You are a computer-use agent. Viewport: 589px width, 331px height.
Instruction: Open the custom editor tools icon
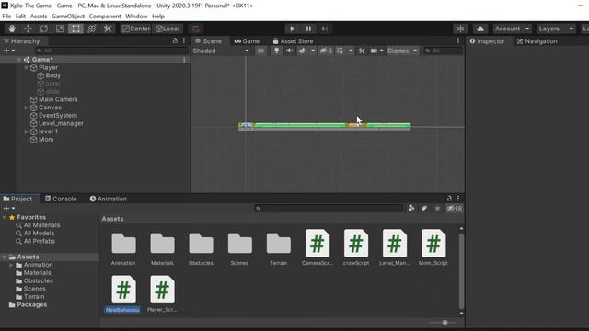108,29
